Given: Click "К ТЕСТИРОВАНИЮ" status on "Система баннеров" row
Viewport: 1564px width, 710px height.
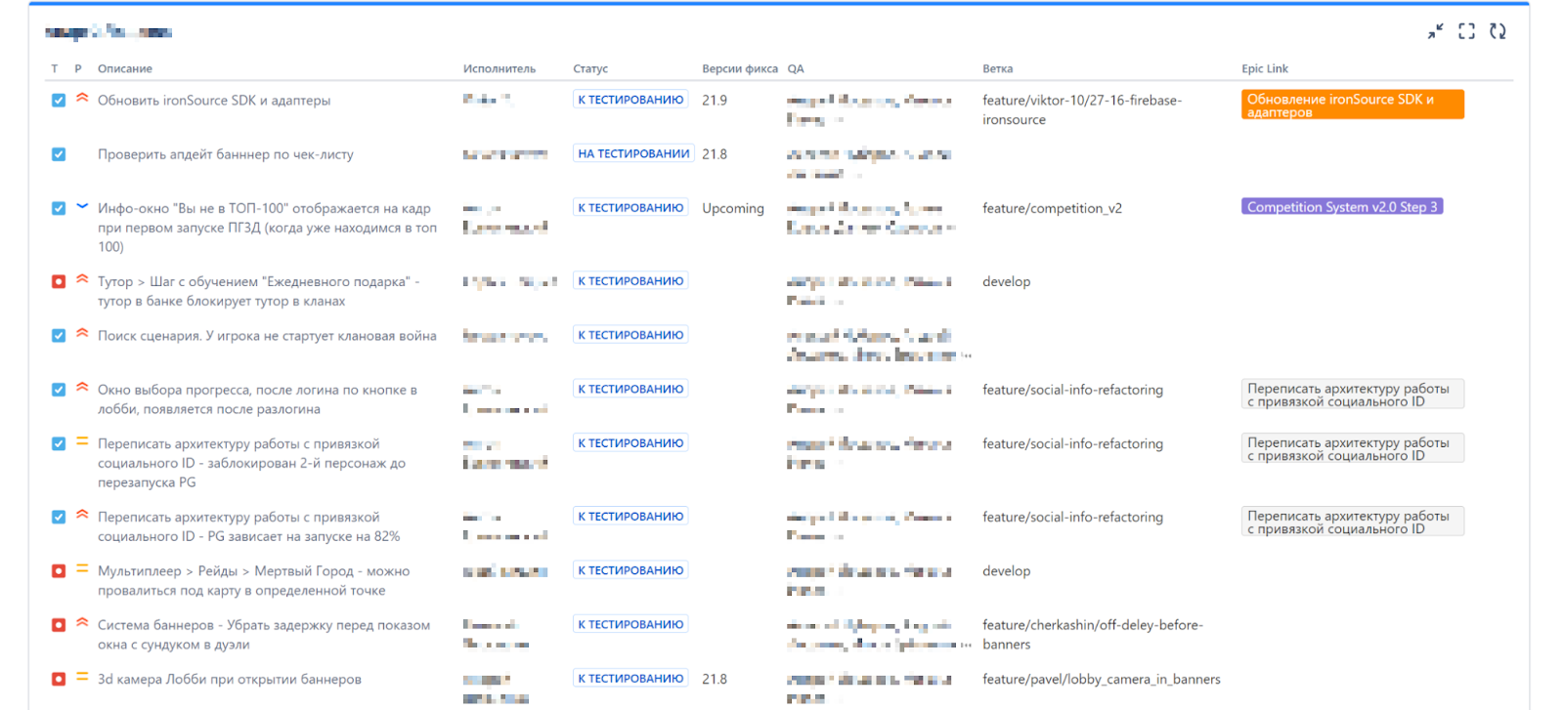Looking at the screenshot, I should click(630, 624).
